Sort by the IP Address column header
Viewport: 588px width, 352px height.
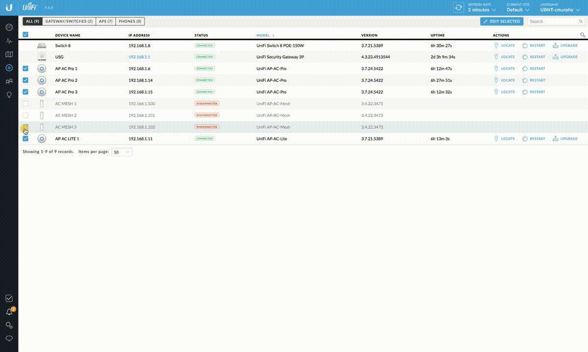point(139,35)
